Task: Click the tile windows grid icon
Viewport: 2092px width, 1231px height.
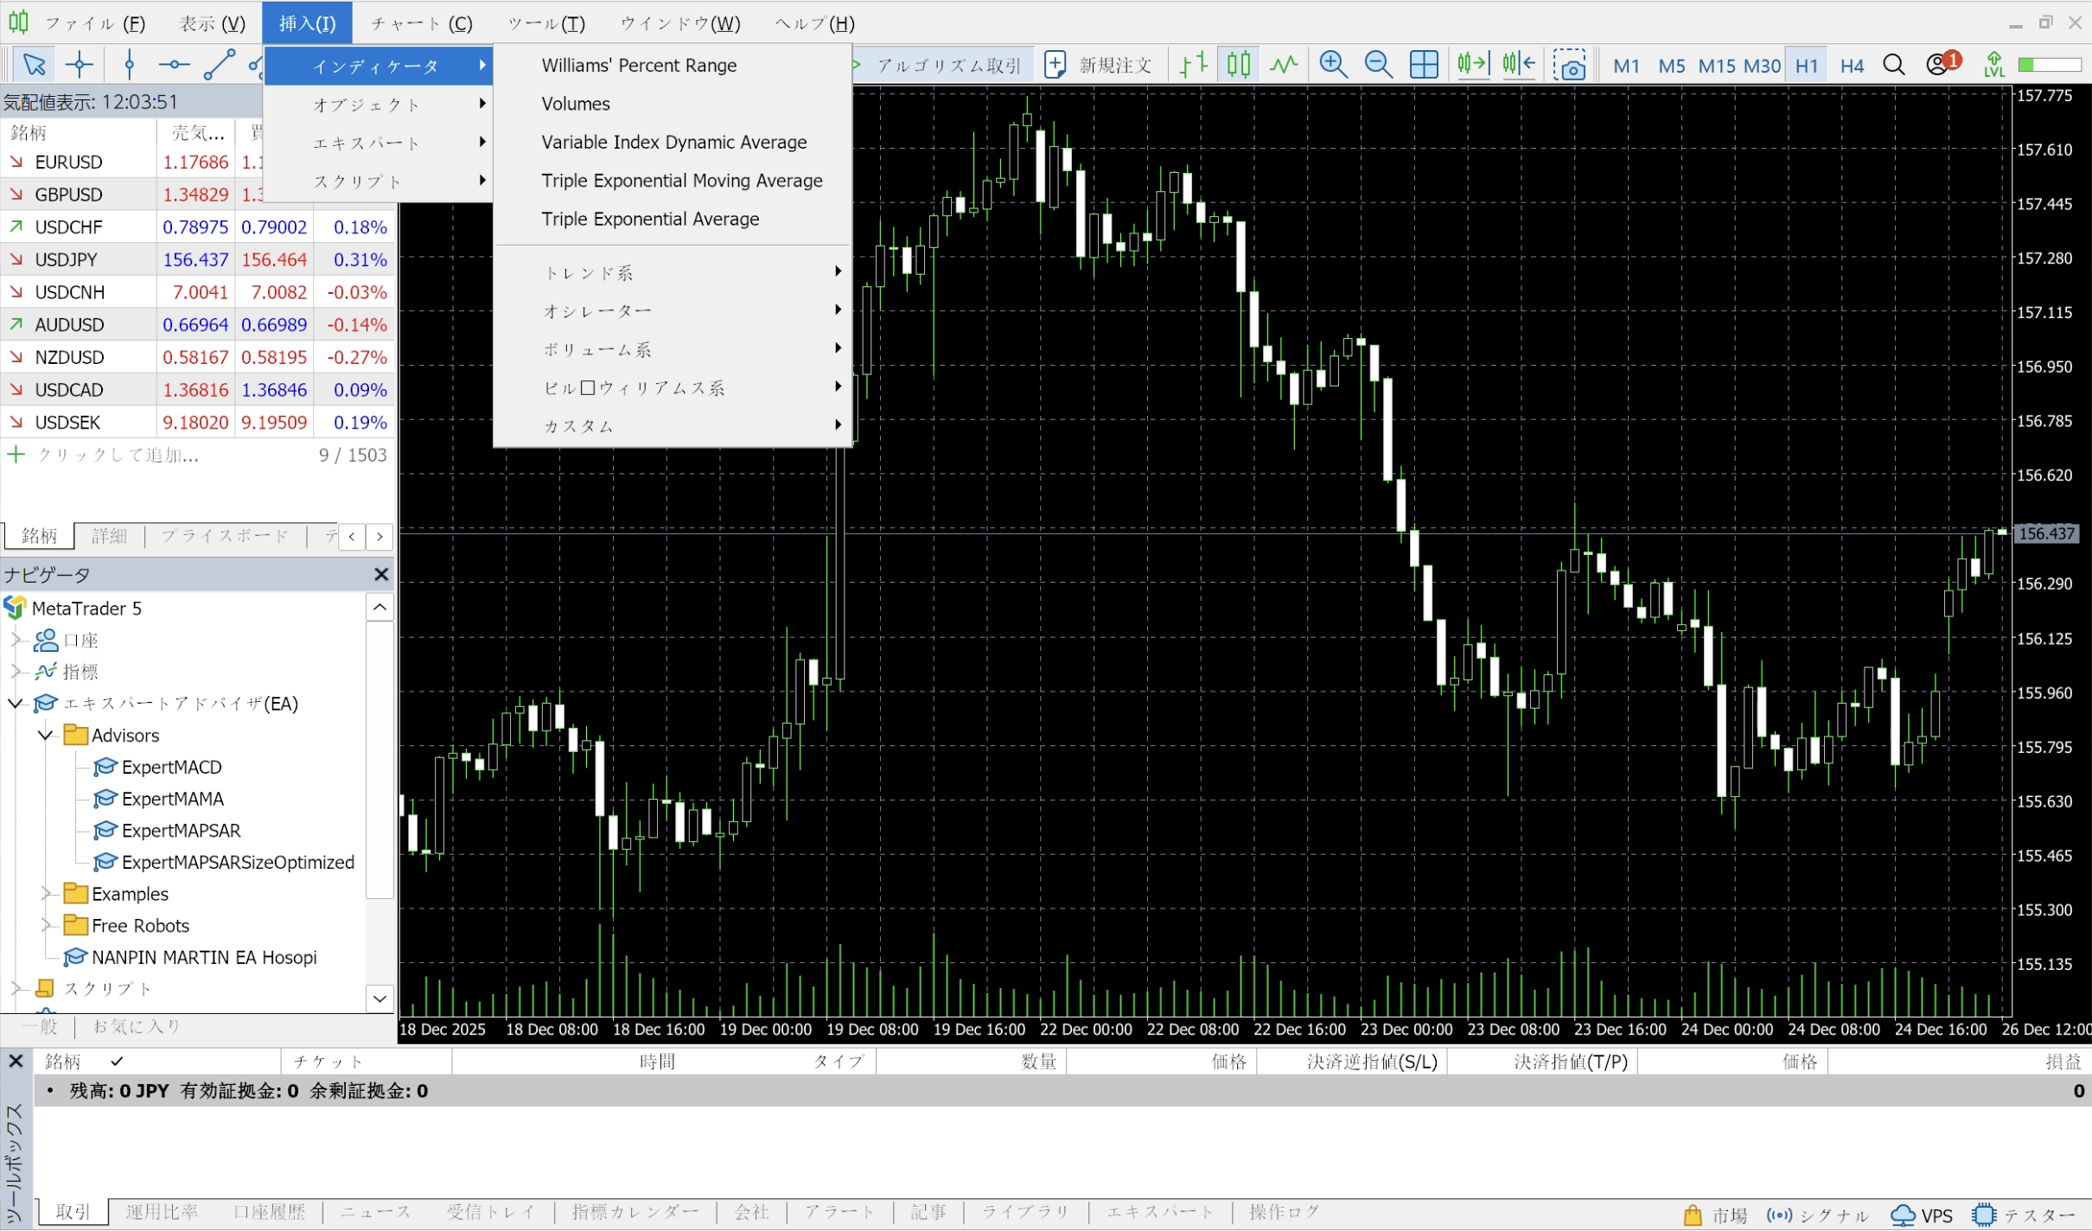Action: pyautogui.click(x=1423, y=65)
